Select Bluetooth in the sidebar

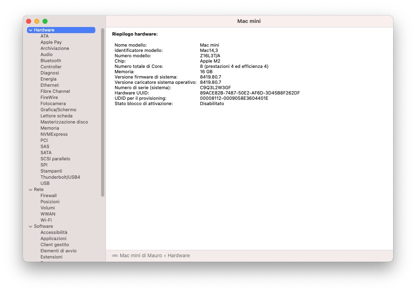(51, 61)
